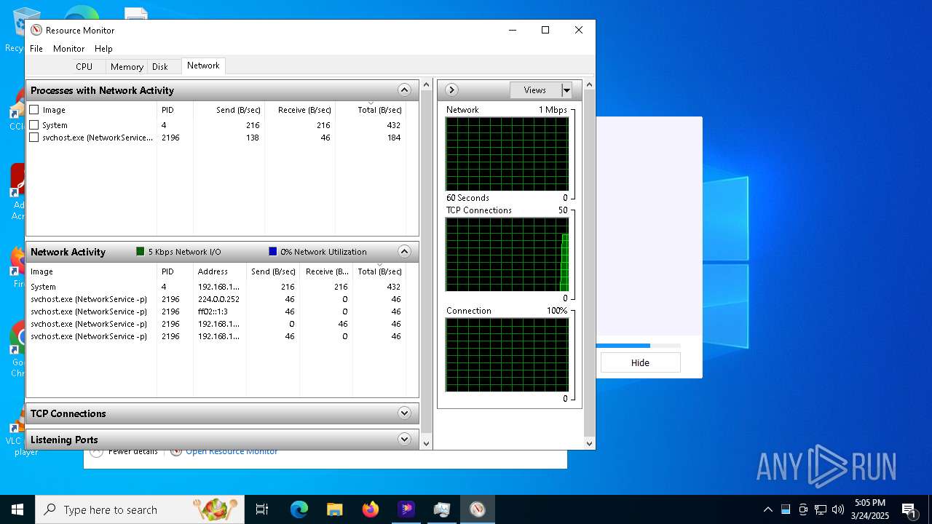Sort processes by Receive (B/sec) column
This screenshot has height=524, width=932.
point(299,110)
